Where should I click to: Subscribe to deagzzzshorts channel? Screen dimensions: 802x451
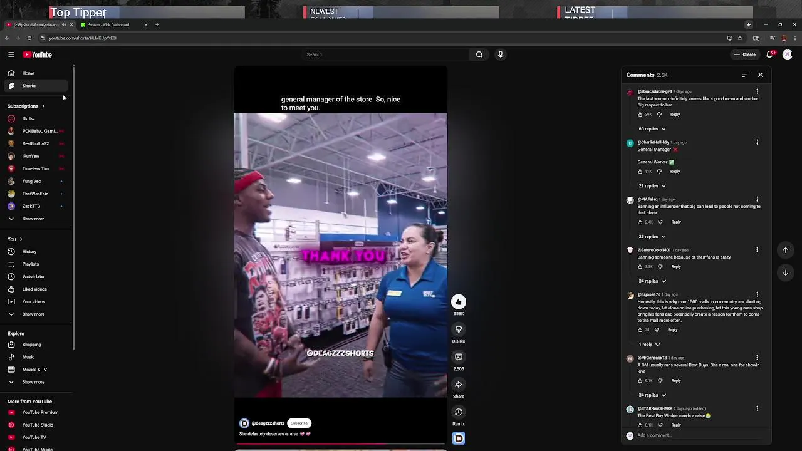tap(299, 423)
